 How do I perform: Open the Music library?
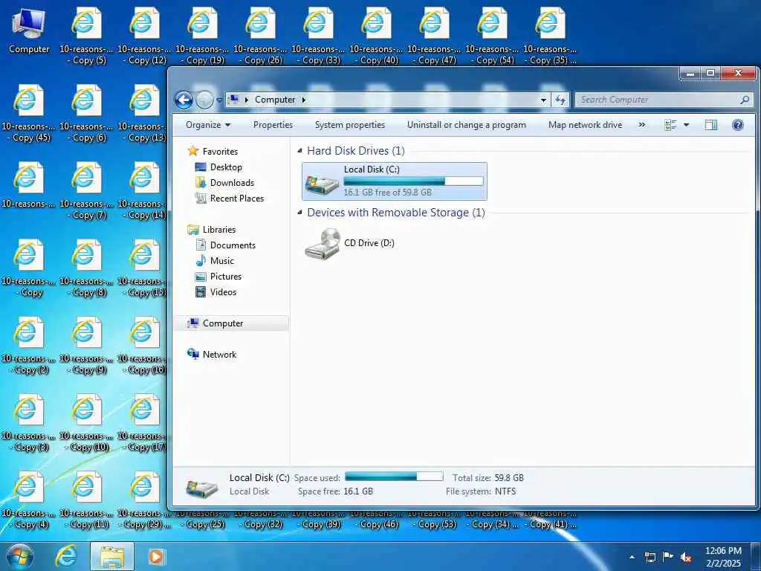pos(215,261)
